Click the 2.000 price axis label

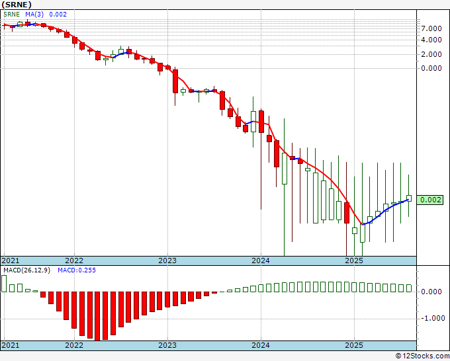point(431,54)
